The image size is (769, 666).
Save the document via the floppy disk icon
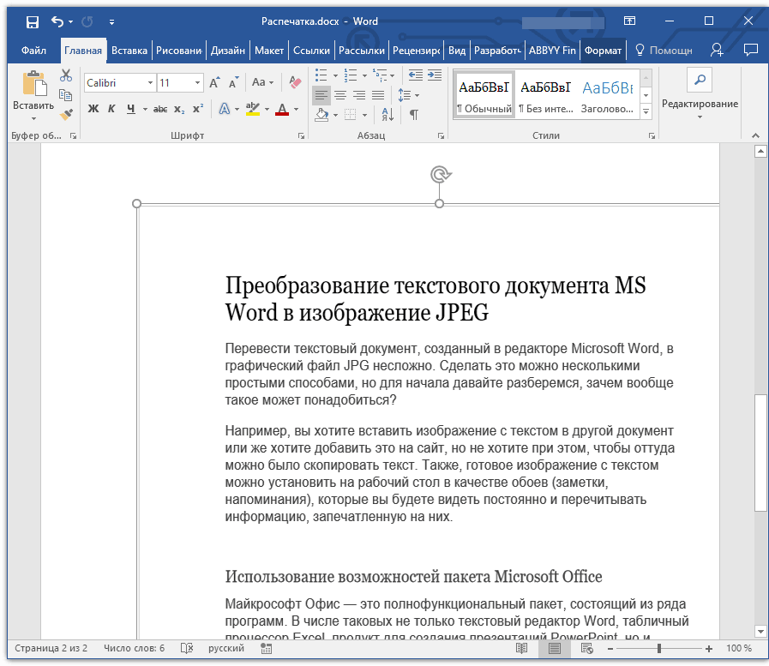[33, 21]
